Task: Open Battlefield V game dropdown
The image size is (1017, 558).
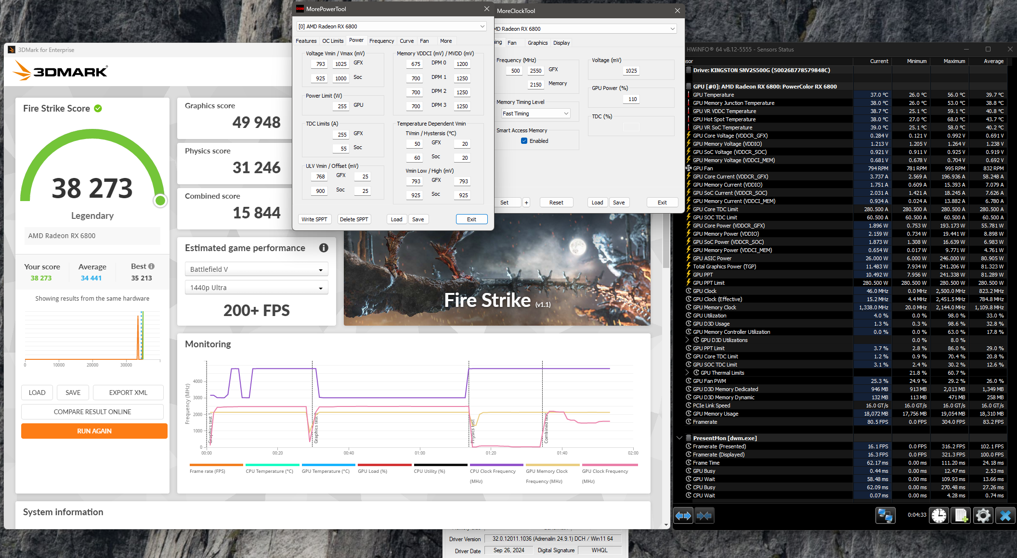Action: click(256, 269)
